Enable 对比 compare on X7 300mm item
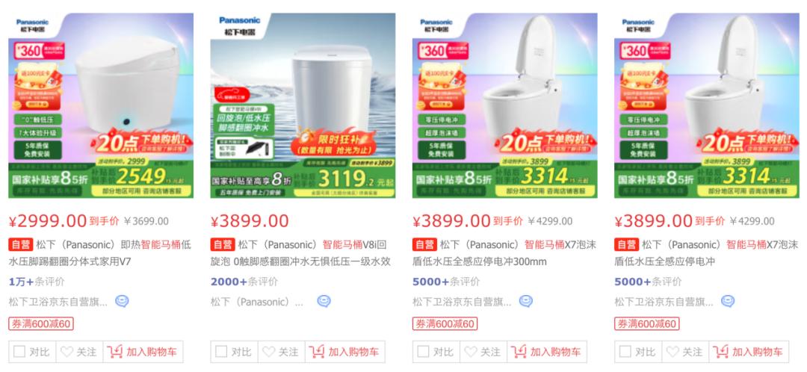This screenshot has width=807, height=372. 423,352
